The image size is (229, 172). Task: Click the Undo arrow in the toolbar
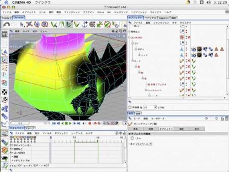(6, 25)
